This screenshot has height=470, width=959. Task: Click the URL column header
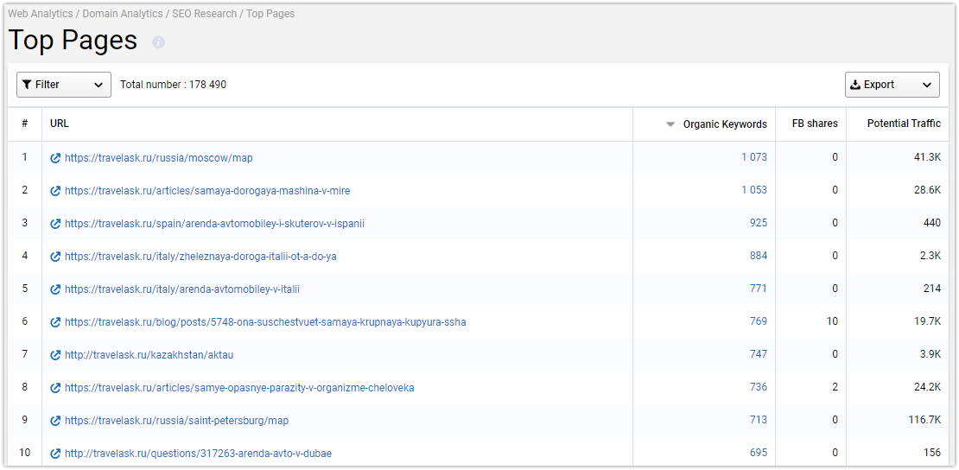[60, 124]
